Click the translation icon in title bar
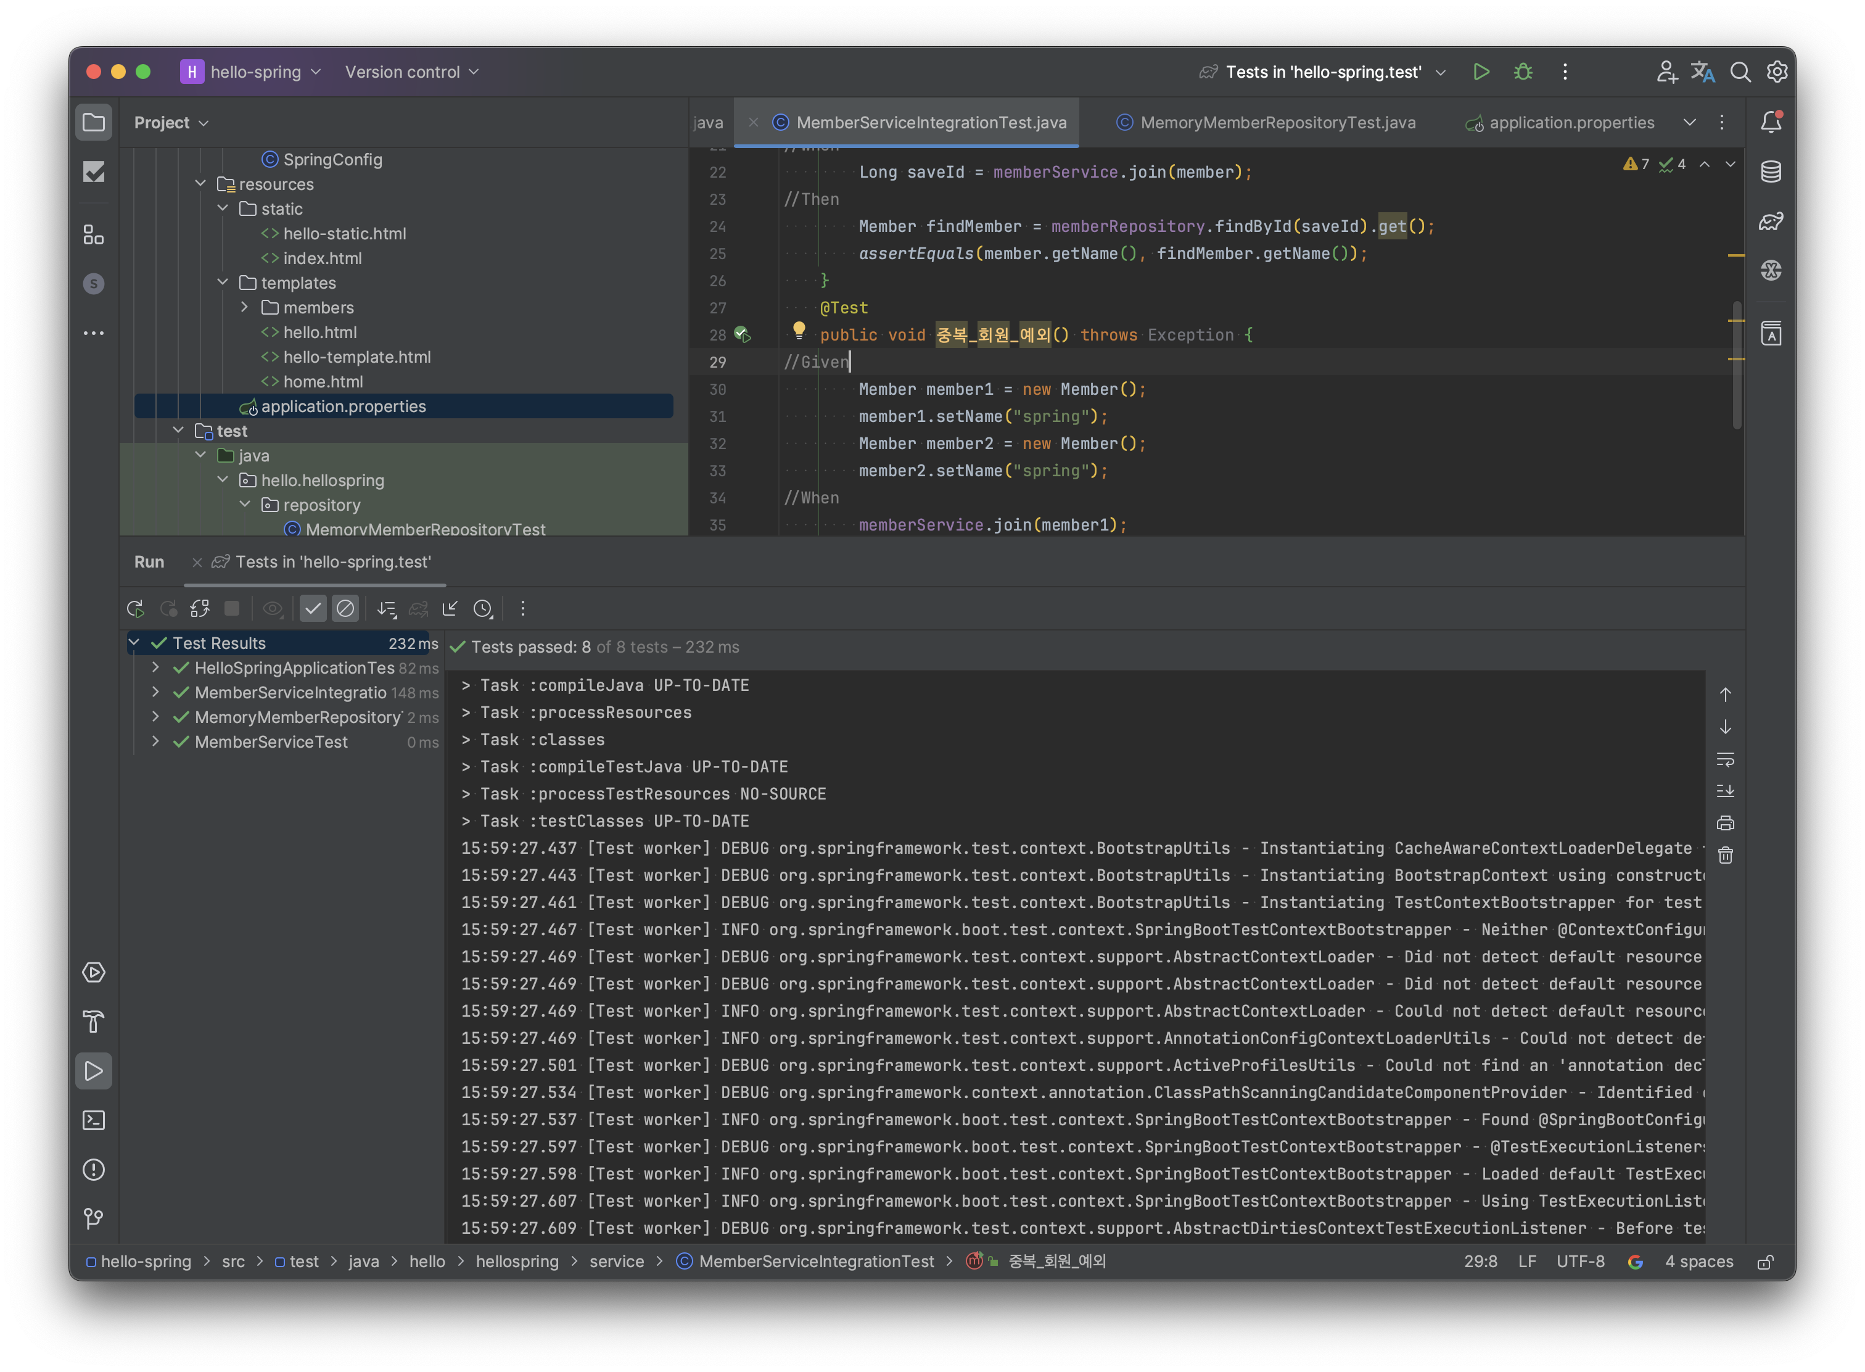Image resolution: width=1865 pixels, height=1372 pixels. (x=1703, y=72)
